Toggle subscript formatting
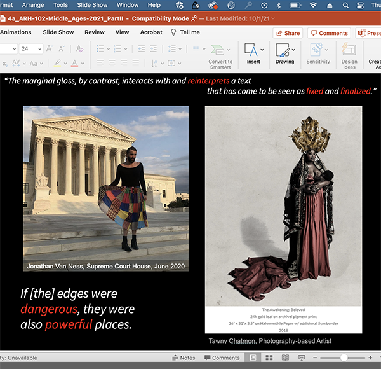 coord(5,64)
